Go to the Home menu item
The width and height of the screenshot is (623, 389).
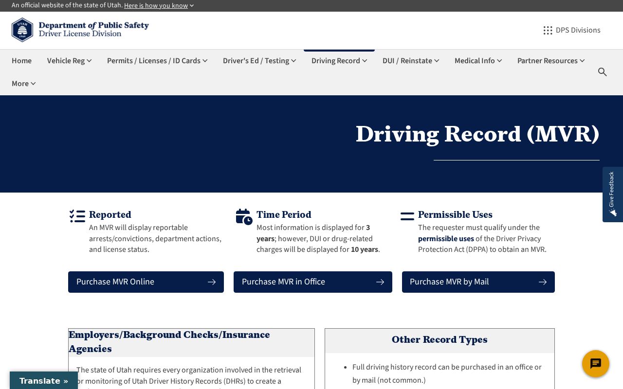tap(21, 61)
